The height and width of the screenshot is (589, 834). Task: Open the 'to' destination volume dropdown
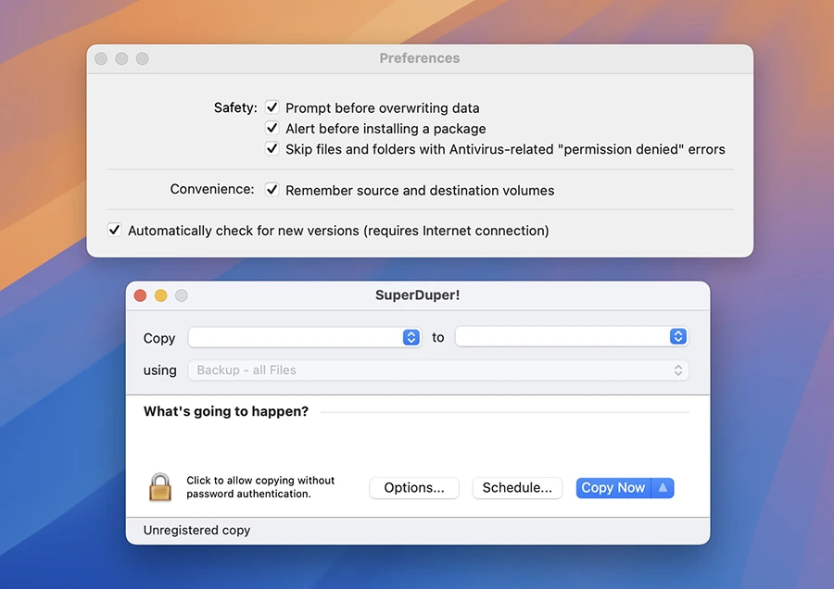coord(571,338)
